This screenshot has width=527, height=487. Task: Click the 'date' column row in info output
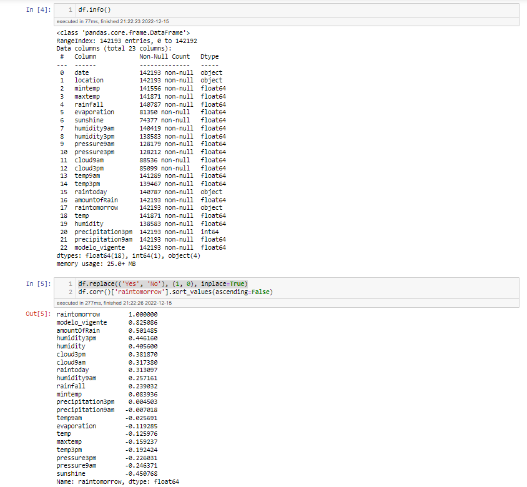point(141,72)
